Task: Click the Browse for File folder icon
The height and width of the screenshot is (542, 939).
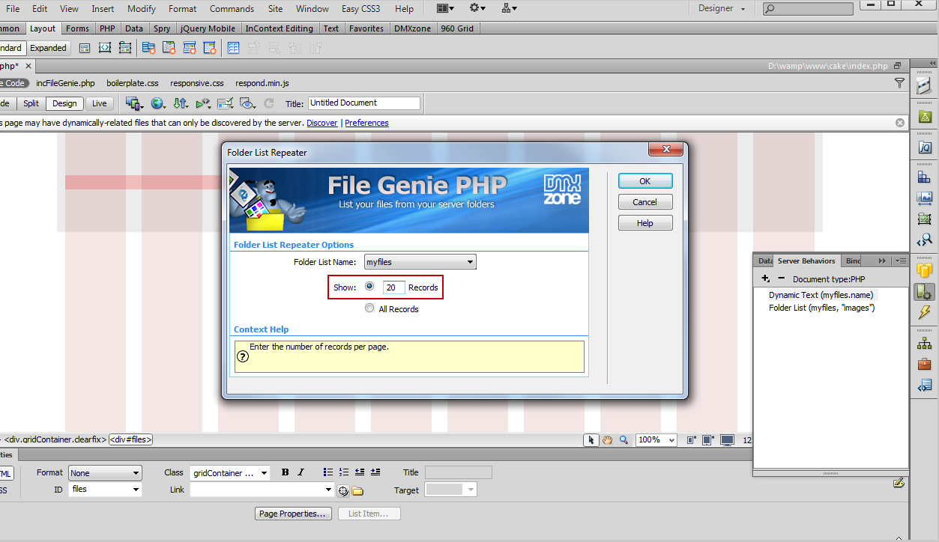Action: point(357,491)
